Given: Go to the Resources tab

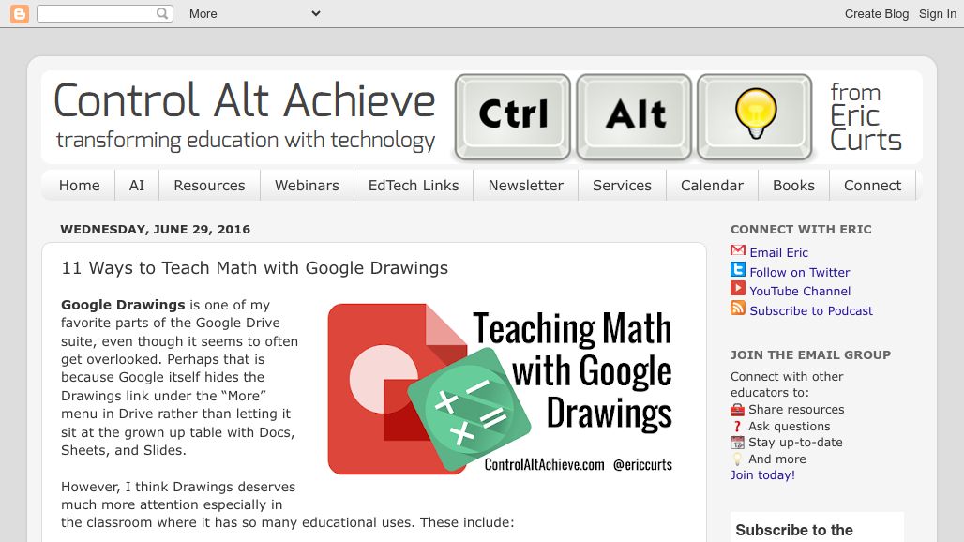Looking at the screenshot, I should (x=210, y=186).
